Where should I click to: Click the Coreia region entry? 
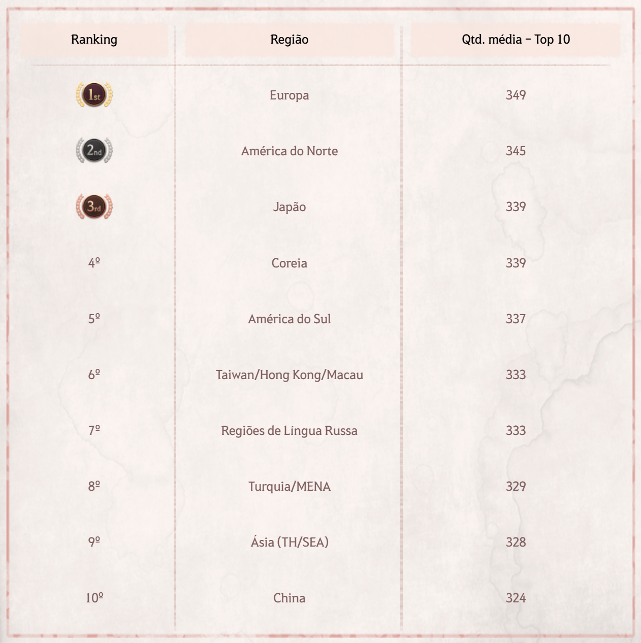(289, 263)
